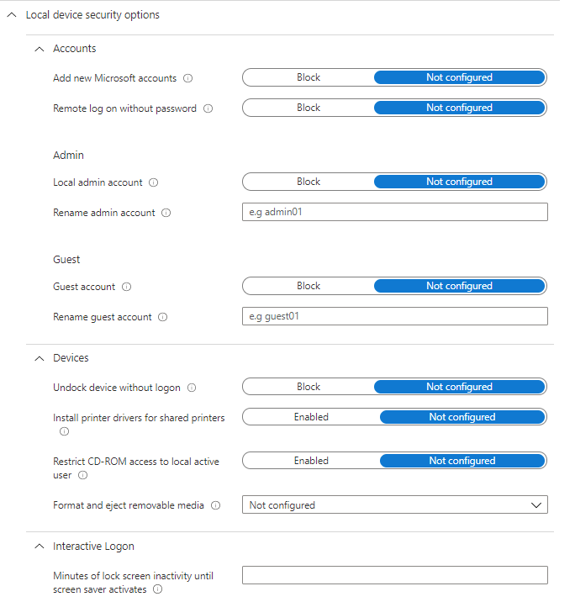575x602 pixels.
Task: Click info icon beside Format and eject removable media
Action: tap(216, 506)
